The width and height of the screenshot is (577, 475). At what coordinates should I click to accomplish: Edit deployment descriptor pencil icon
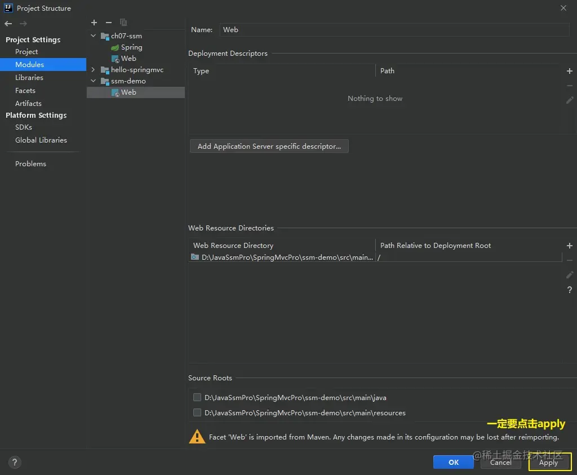point(569,100)
